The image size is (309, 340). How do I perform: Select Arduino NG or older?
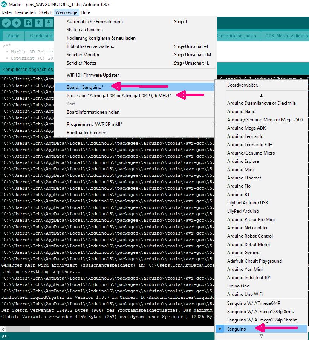262,228
